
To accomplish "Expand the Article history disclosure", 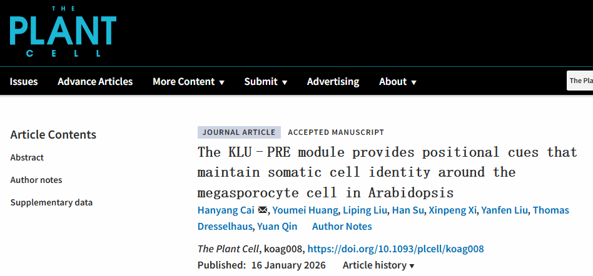I will (378, 265).
